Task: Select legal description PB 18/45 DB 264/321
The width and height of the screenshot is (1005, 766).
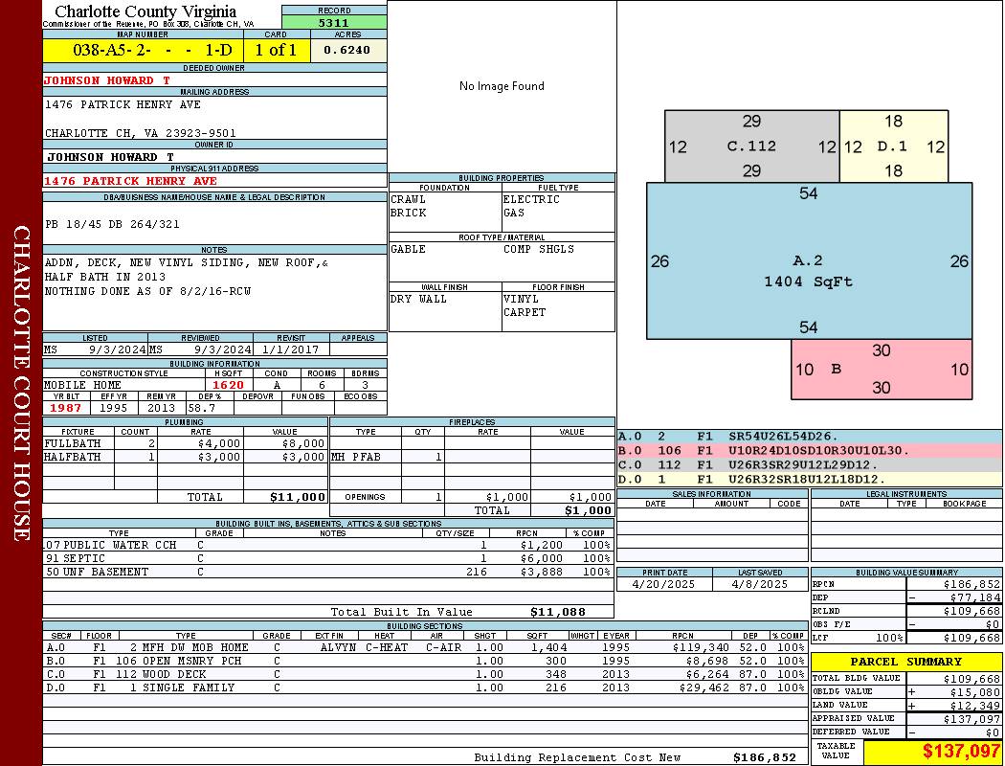Action: (112, 224)
